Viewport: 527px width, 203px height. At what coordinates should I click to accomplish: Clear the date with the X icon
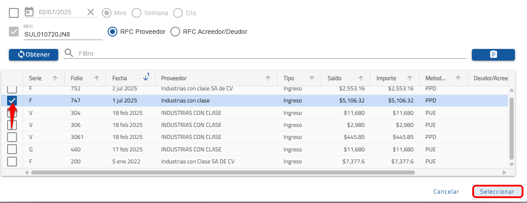point(91,12)
